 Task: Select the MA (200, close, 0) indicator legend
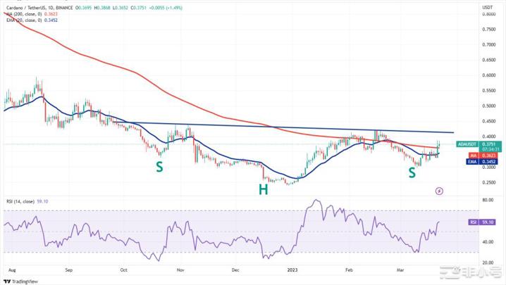(x=25, y=14)
